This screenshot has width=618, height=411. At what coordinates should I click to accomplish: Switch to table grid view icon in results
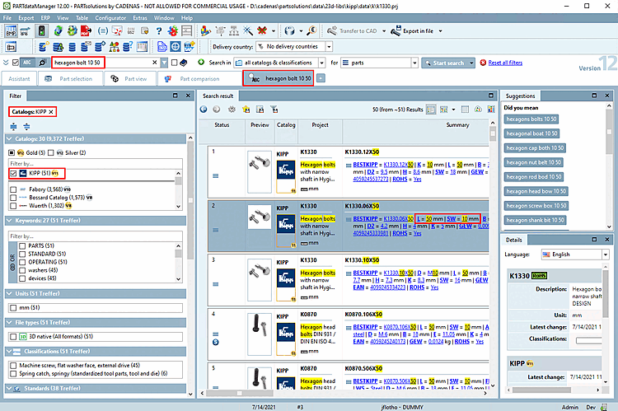pos(465,110)
